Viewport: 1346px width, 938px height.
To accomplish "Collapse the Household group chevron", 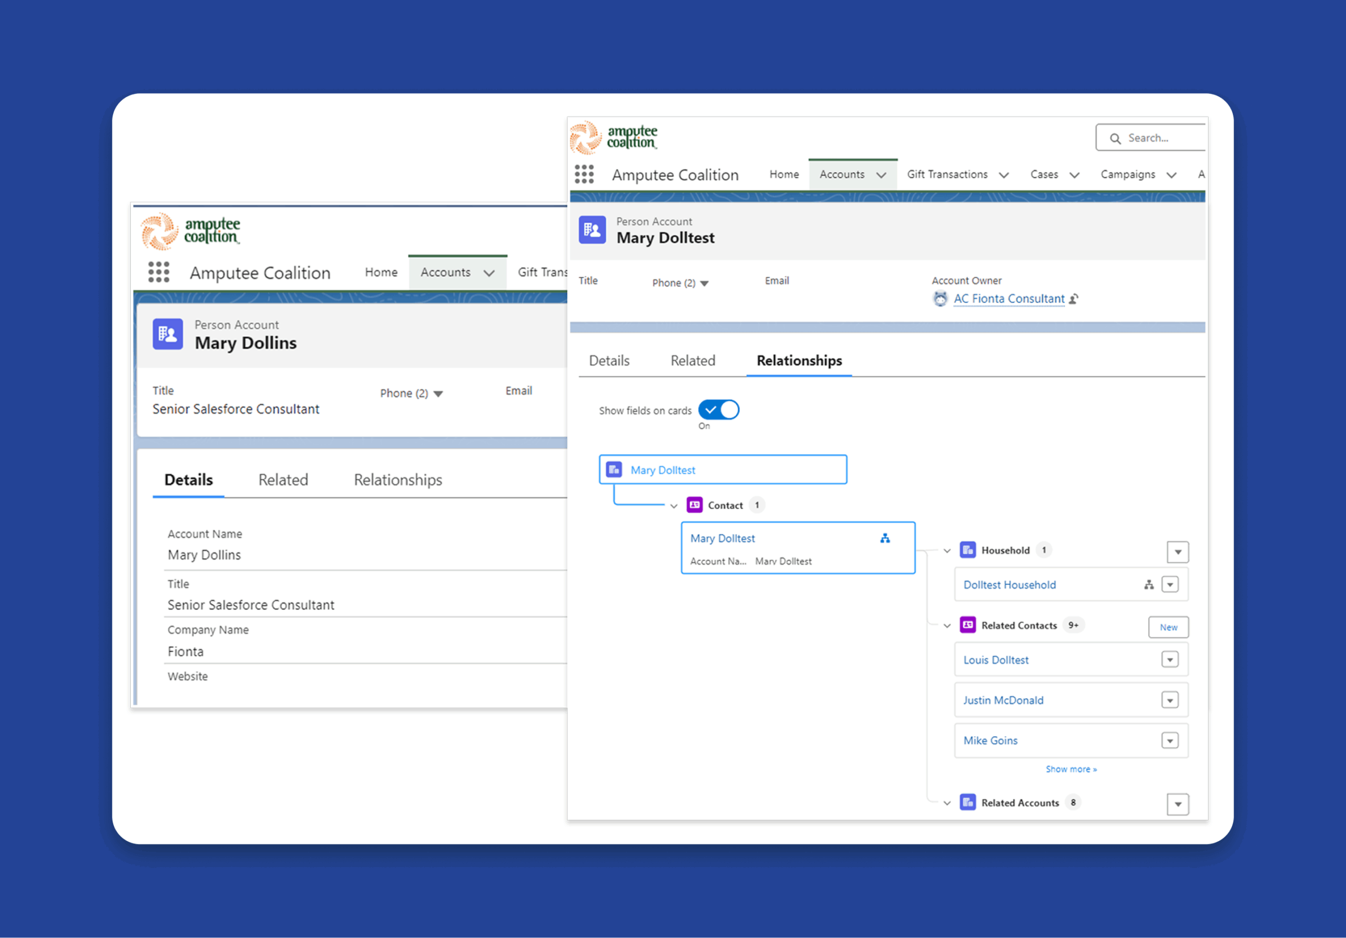I will 947,551.
